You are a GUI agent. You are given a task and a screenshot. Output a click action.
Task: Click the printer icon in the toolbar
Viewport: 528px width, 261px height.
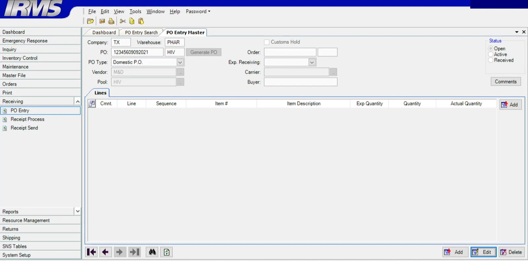[111, 21]
